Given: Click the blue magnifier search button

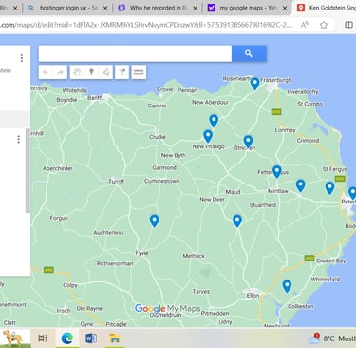Looking at the screenshot, I should (249, 53).
